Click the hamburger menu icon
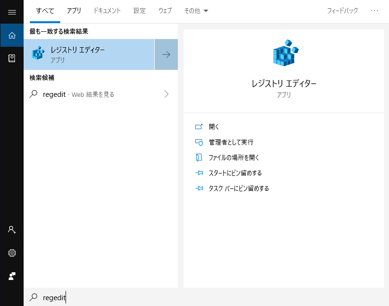Screen dimensions: 389x306 [12, 12]
